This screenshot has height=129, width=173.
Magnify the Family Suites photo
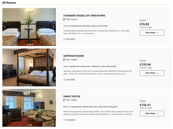click(53, 124)
